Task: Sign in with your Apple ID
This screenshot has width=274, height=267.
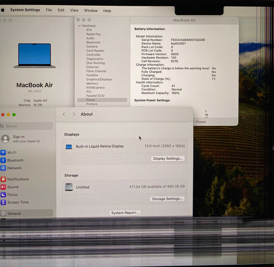Action: coord(26,139)
